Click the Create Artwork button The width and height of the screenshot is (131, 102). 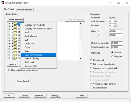23,81
